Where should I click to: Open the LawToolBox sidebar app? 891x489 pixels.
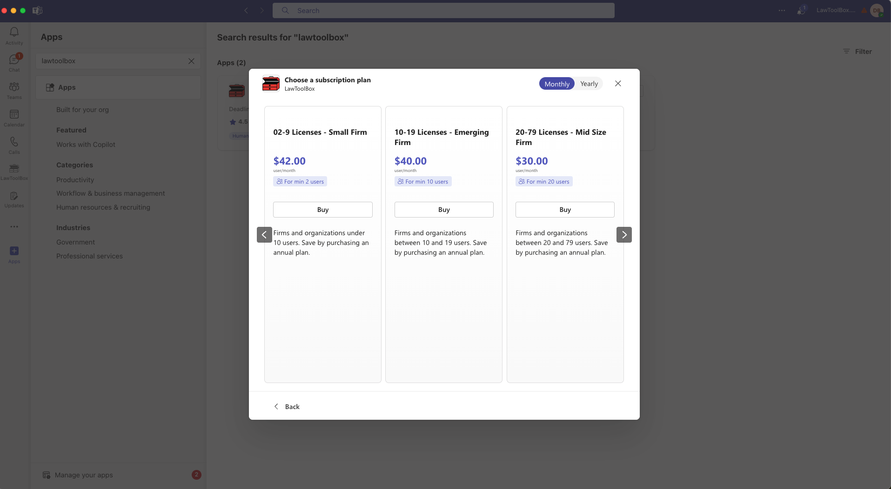pyautogui.click(x=14, y=172)
